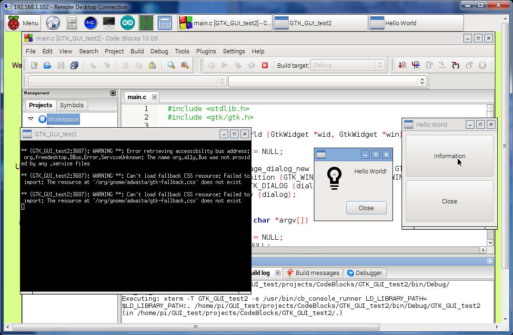This screenshot has width=513, height=335.
Task: Click the red Abort build icon
Action: point(265,65)
